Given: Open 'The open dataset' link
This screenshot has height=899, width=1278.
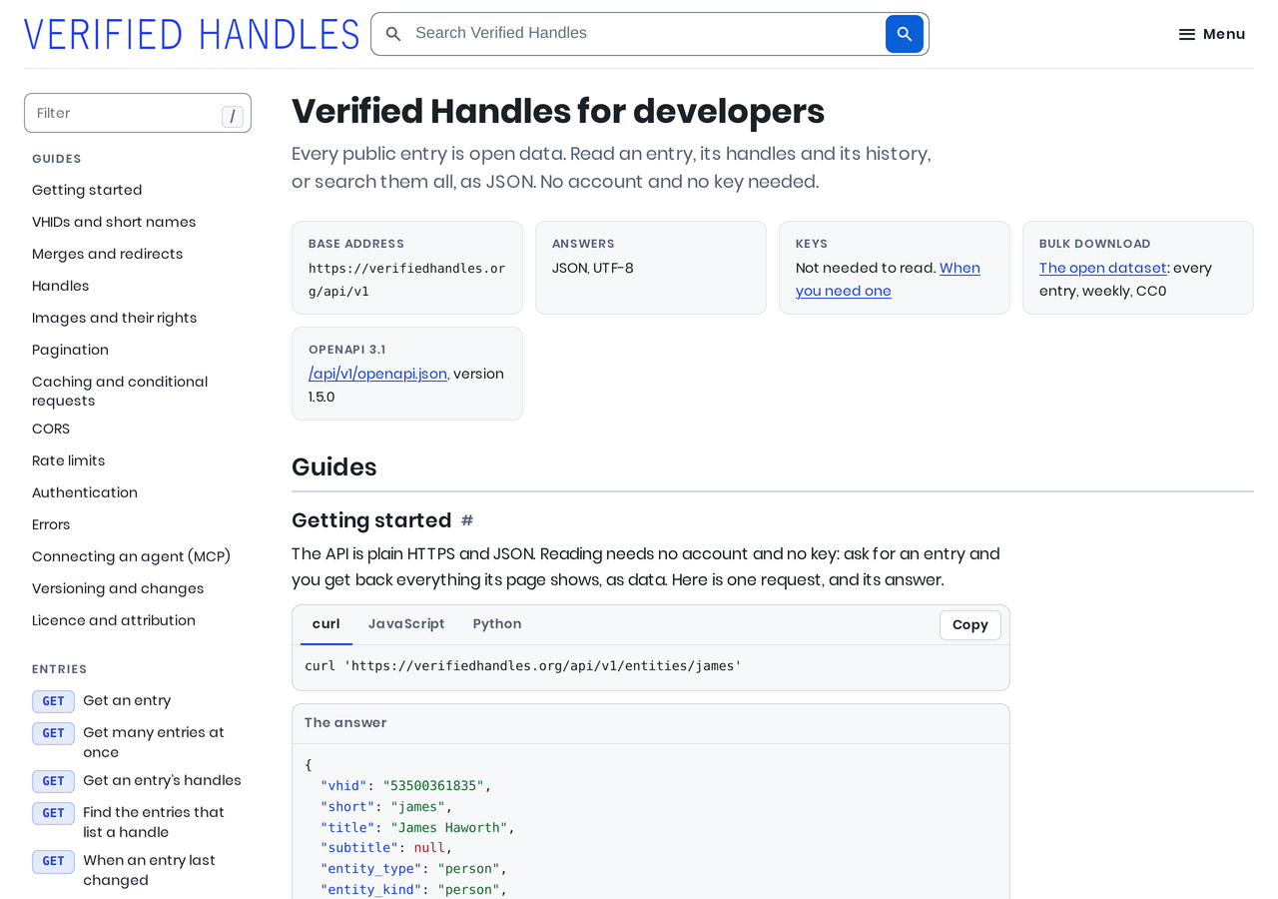Looking at the screenshot, I should (x=1102, y=268).
